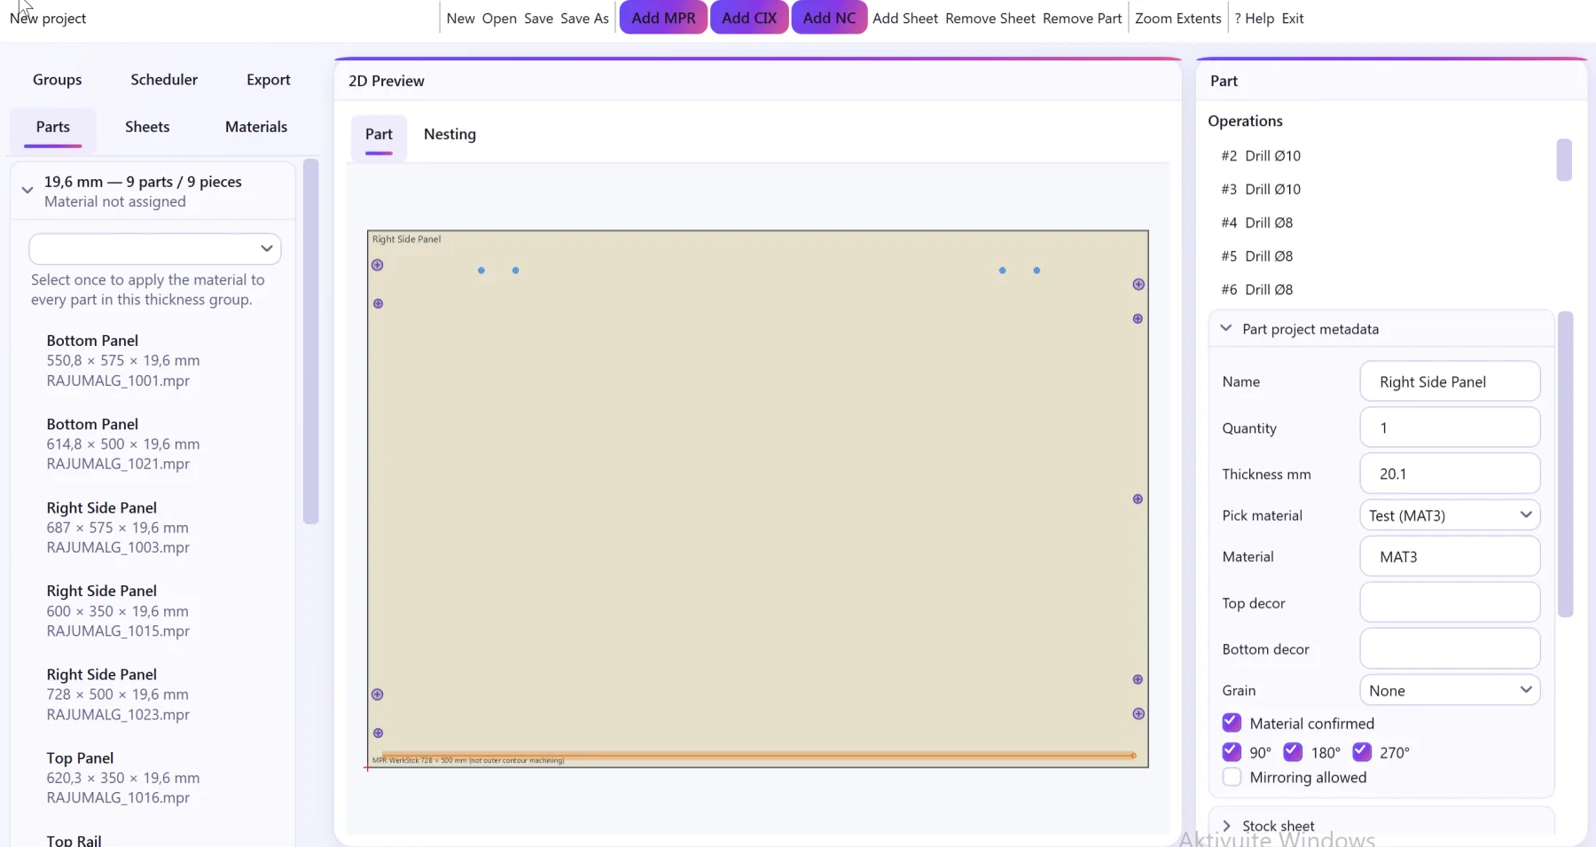Select operation #6 Drill Ø8
Image resolution: width=1596 pixels, height=847 pixels.
pos(1256,289)
